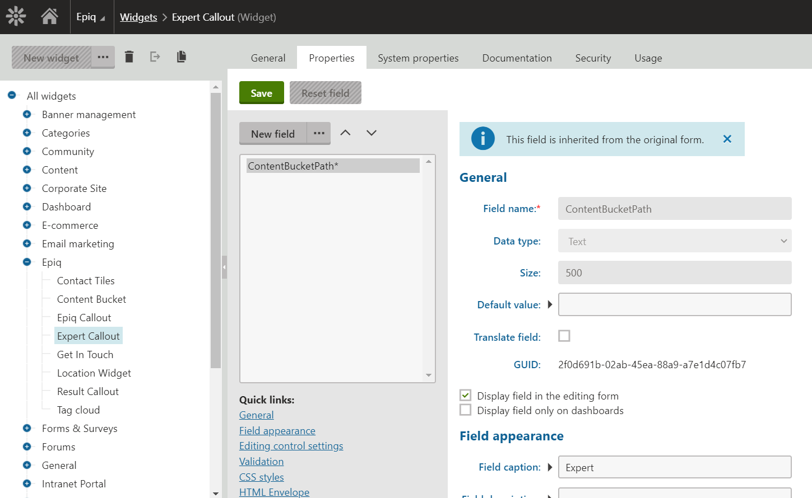Image resolution: width=812 pixels, height=498 pixels.
Task: Click the green Save button
Action: pyautogui.click(x=261, y=93)
